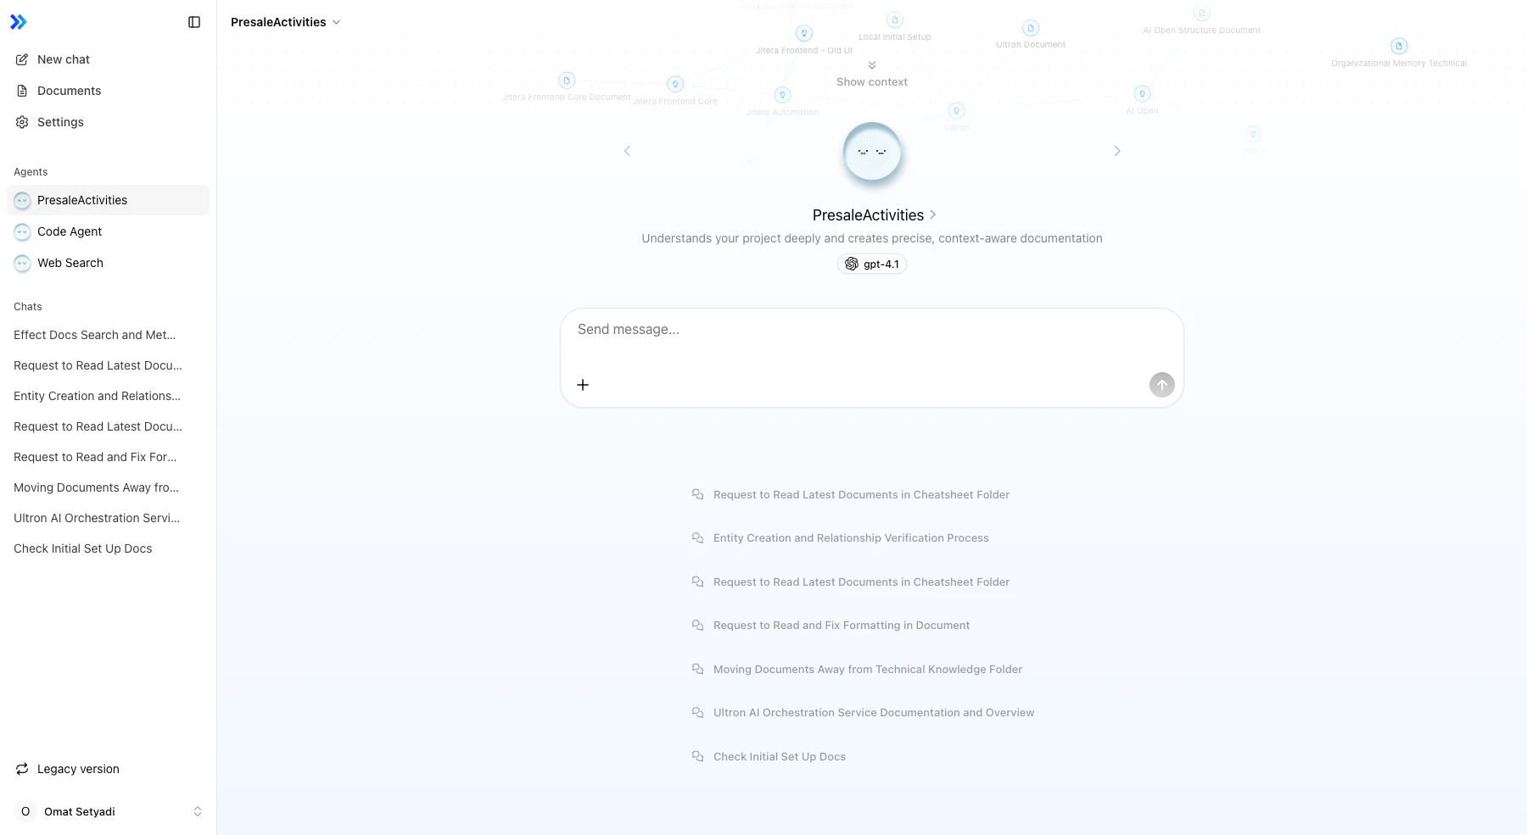1527x835 pixels.
Task: Open suggestion "Request to Read and Fix Formatting in Document"
Action: pos(842,625)
